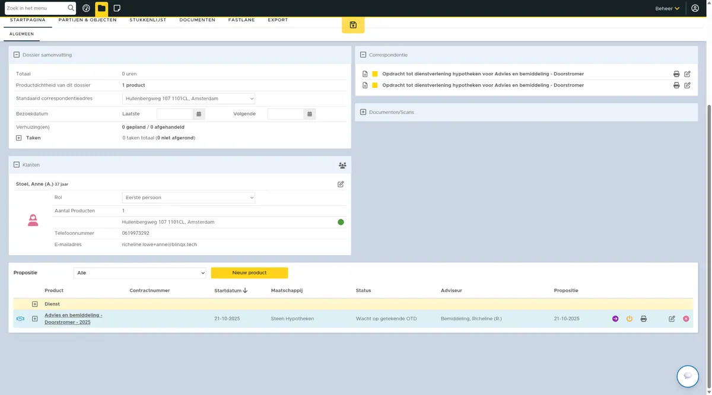Expand the Advies en bemiddeling product row
Screen dimensions: 712x395
click(35, 319)
